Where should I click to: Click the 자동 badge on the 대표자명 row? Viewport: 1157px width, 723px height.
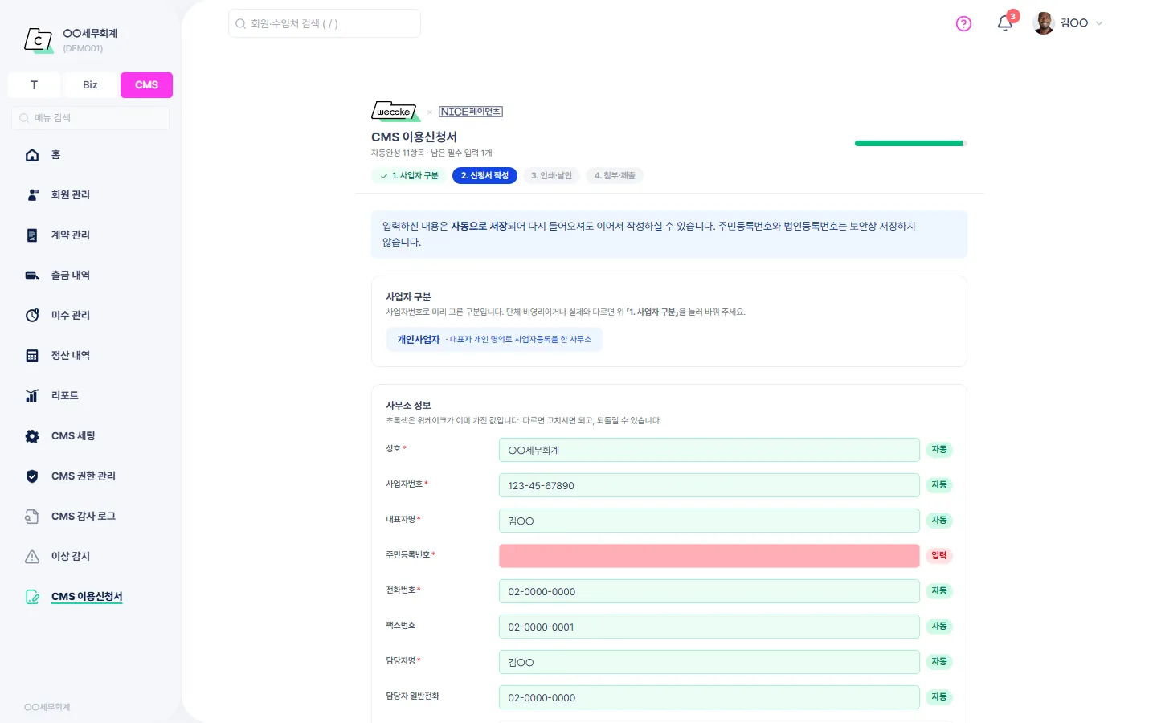(x=938, y=521)
